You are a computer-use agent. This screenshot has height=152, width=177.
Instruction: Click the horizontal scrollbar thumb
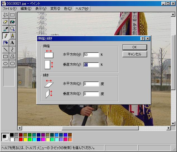point(100,128)
